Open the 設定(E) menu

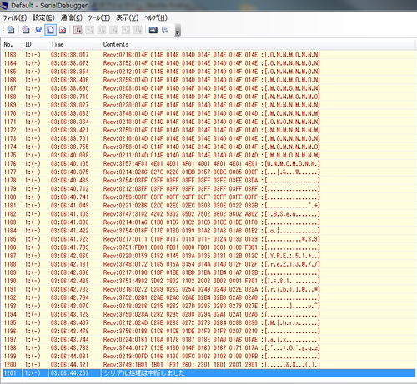click(43, 18)
